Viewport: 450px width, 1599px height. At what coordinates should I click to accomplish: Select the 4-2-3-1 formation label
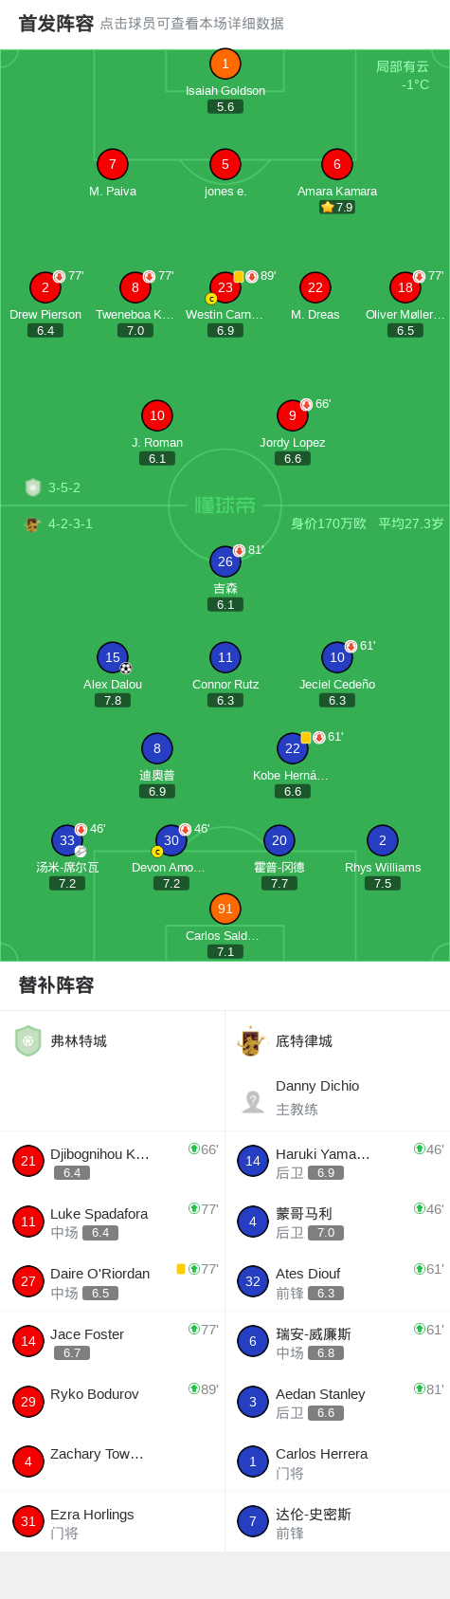70,524
